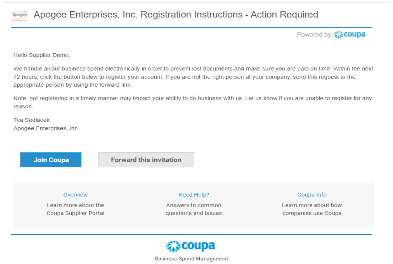The height and width of the screenshot is (264, 393).
Task: Click 'Answers to common questions and issues'
Action: tap(193, 209)
